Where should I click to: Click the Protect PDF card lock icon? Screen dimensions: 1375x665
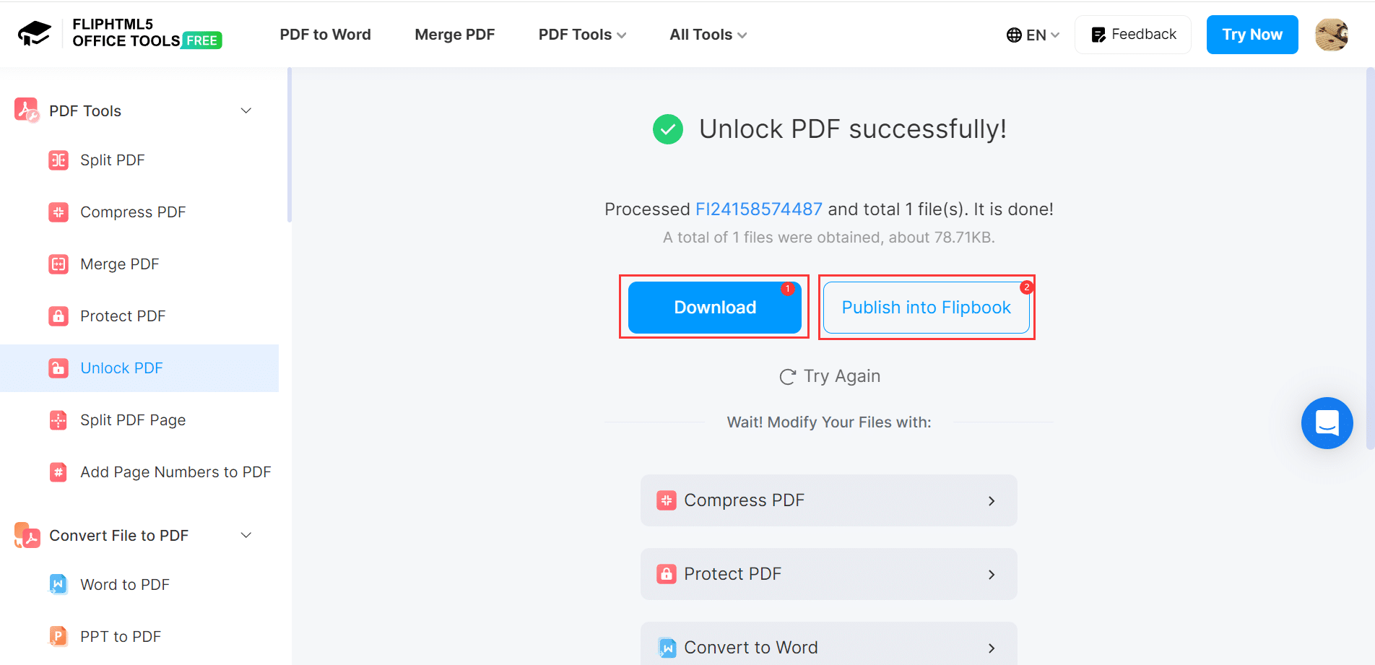pyautogui.click(x=667, y=574)
